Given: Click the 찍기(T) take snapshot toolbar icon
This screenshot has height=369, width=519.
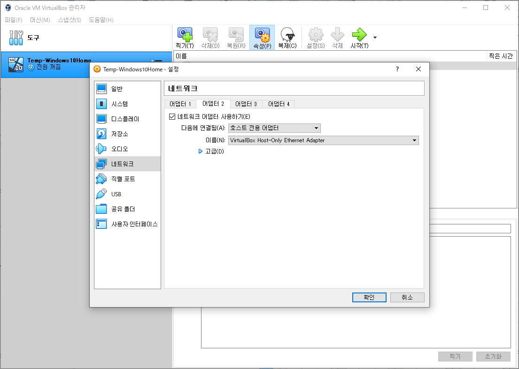Looking at the screenshot, I should pos(185,38).
